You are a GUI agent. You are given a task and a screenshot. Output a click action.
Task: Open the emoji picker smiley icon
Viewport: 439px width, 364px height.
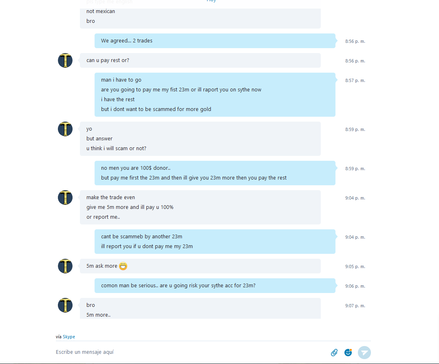[x=348, y=353]
